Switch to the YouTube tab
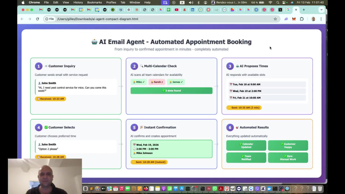 (176, 10)
